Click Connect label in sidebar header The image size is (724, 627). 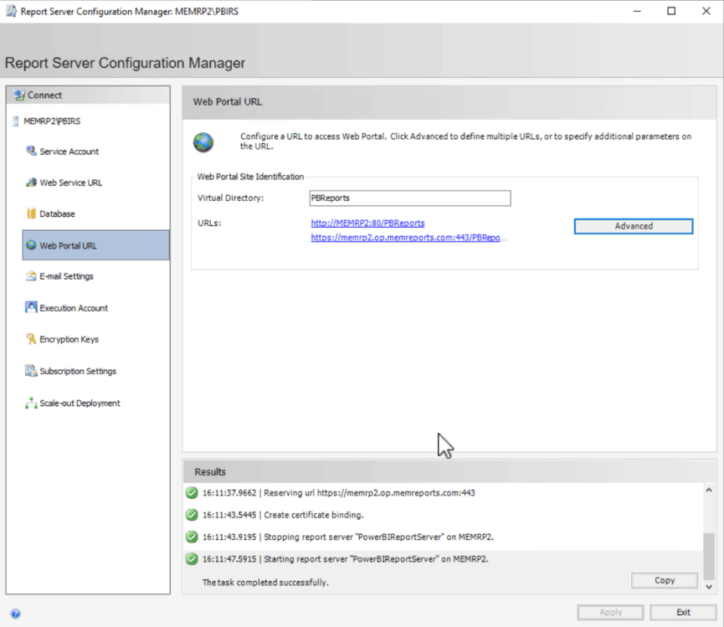click(x=45, y=95)
